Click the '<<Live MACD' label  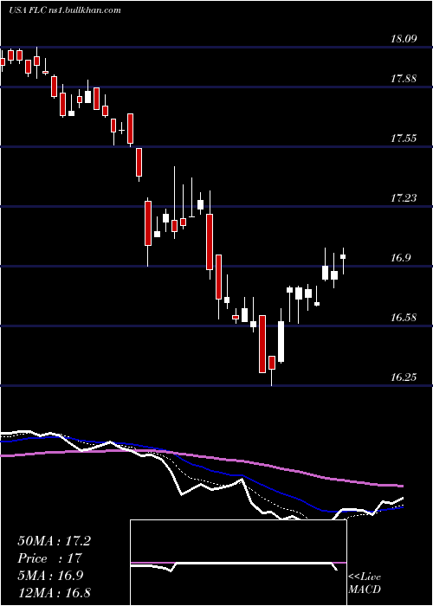(365, 583)
